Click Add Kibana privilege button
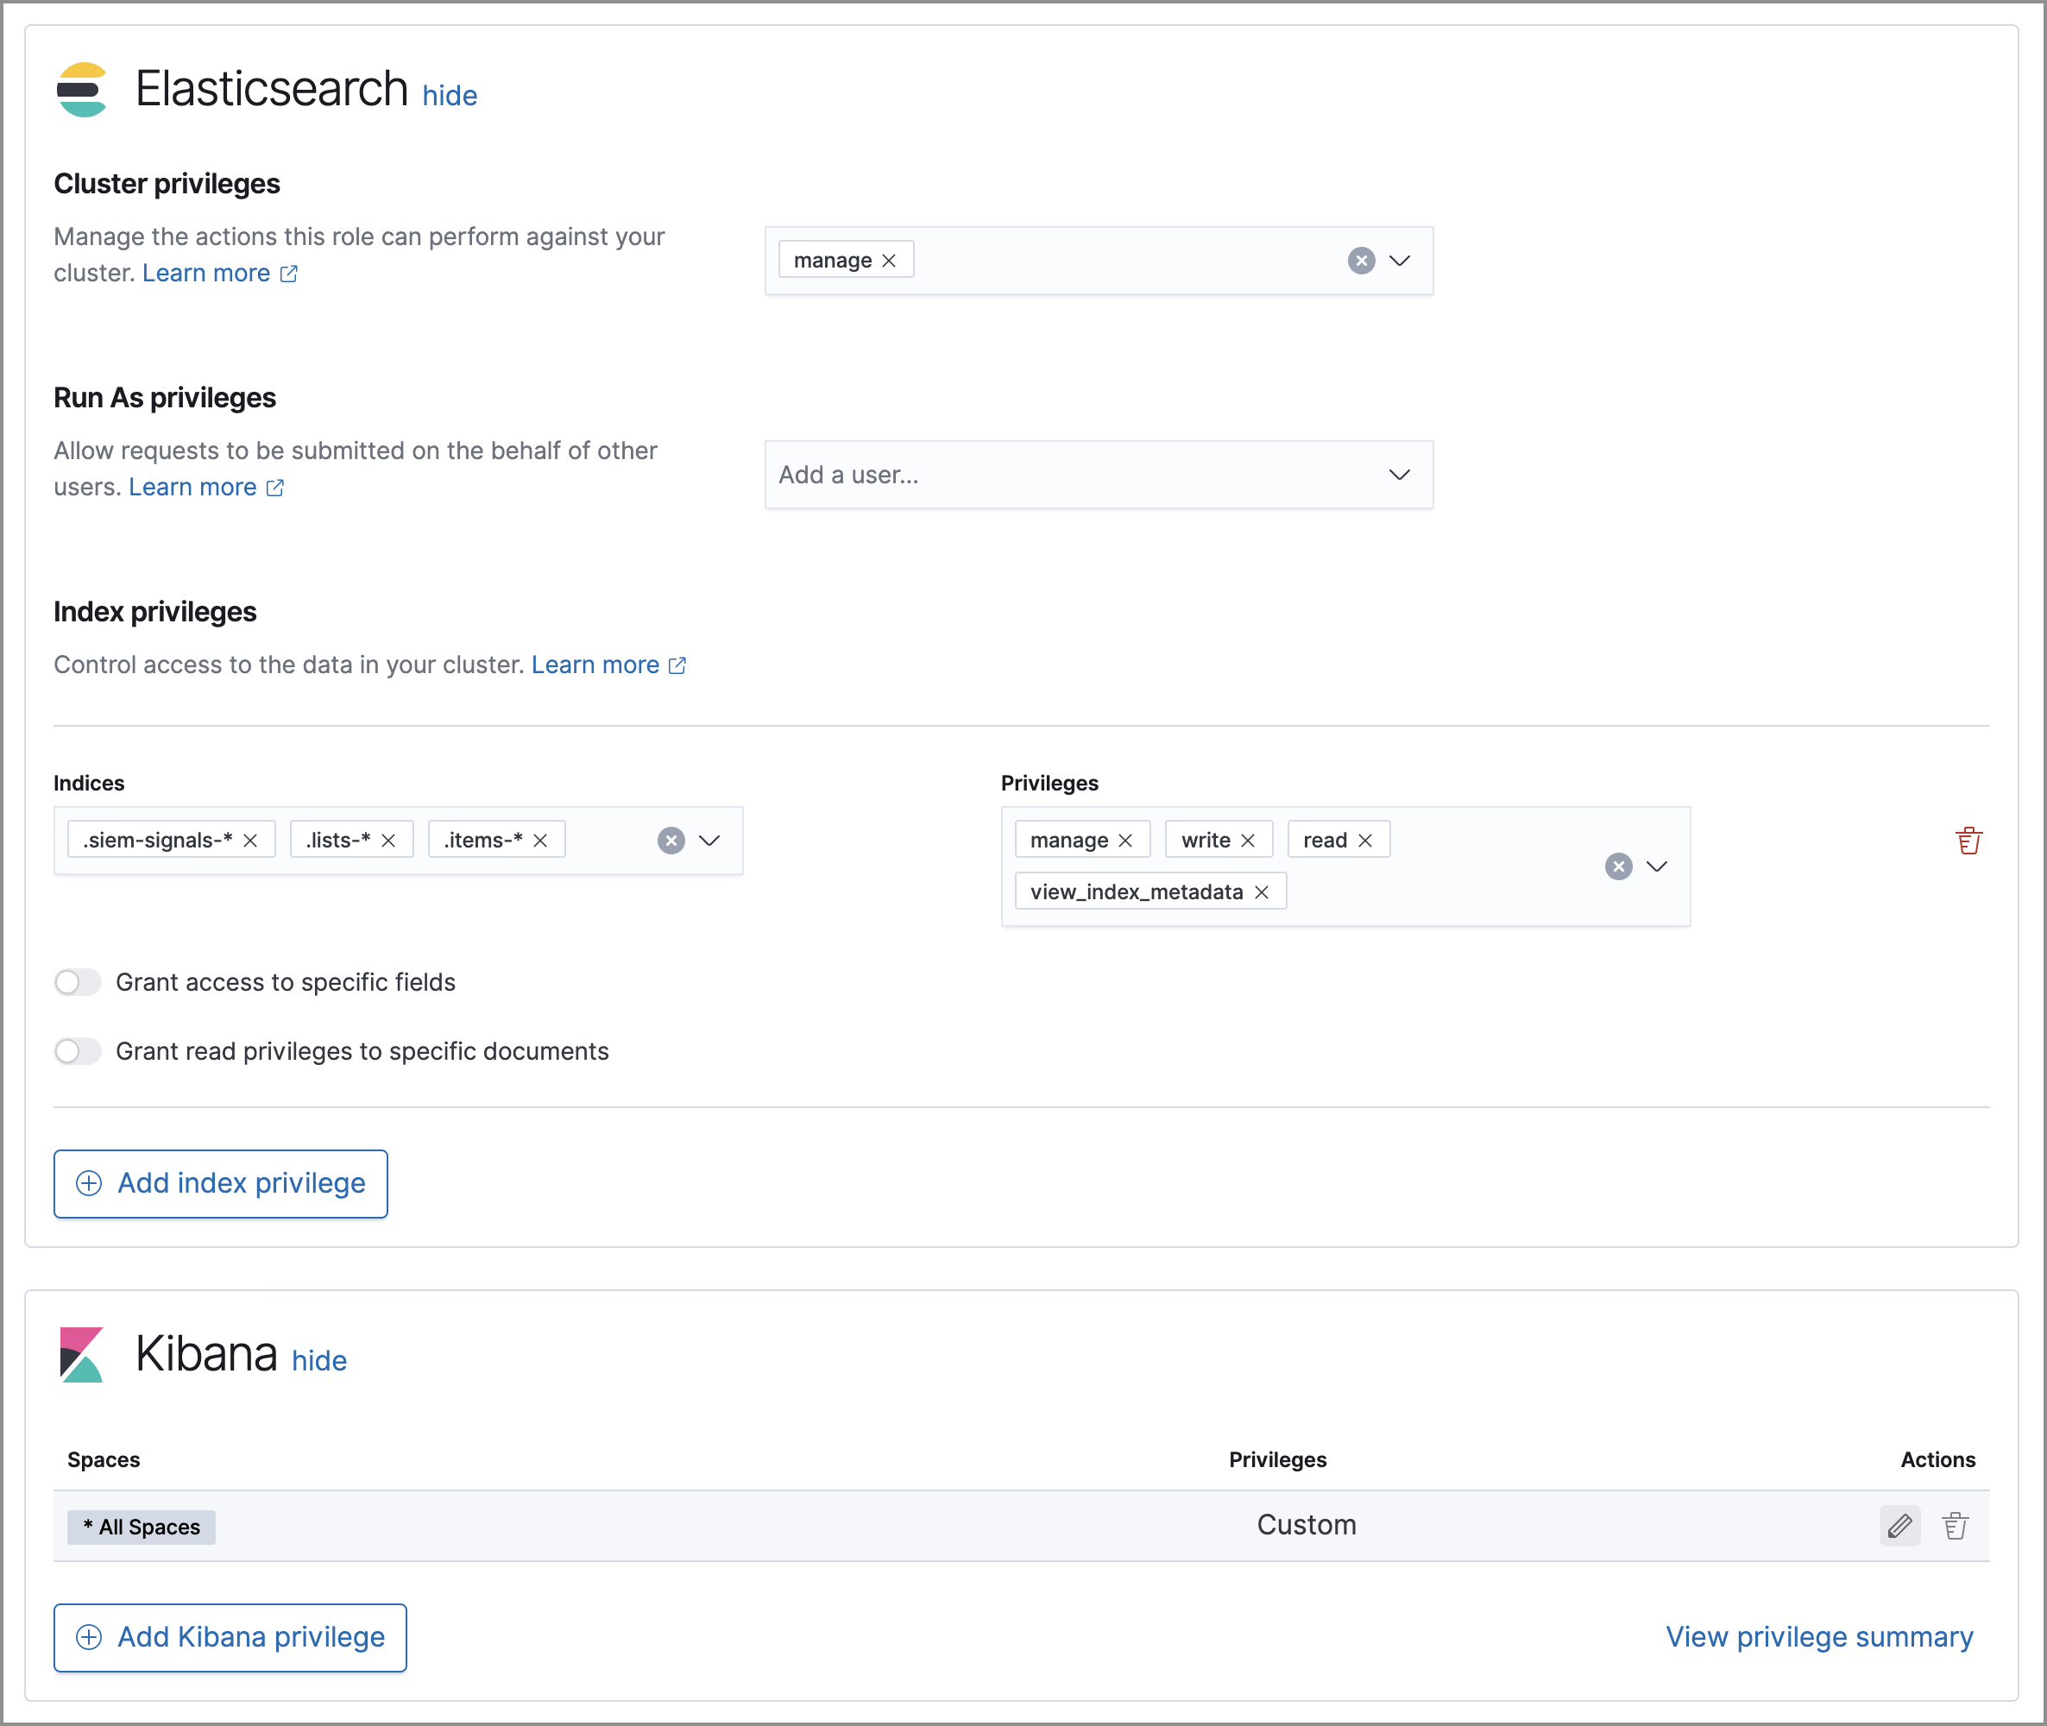The image size is (2047, 1726). coord(230,1638)
